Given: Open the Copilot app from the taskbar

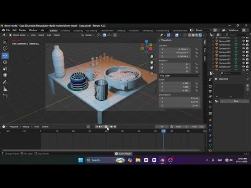Looking at the screenshot, I should coord(130,160).
